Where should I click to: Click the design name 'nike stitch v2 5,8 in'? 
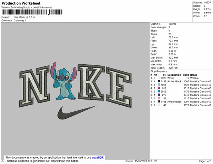[24, 17]
